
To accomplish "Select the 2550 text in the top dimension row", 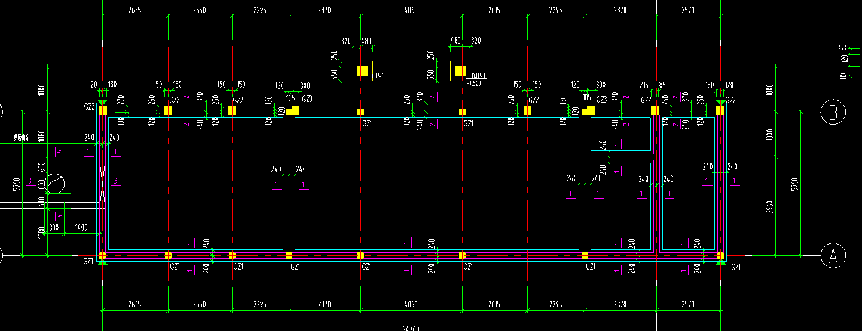I will coord(200,10).
